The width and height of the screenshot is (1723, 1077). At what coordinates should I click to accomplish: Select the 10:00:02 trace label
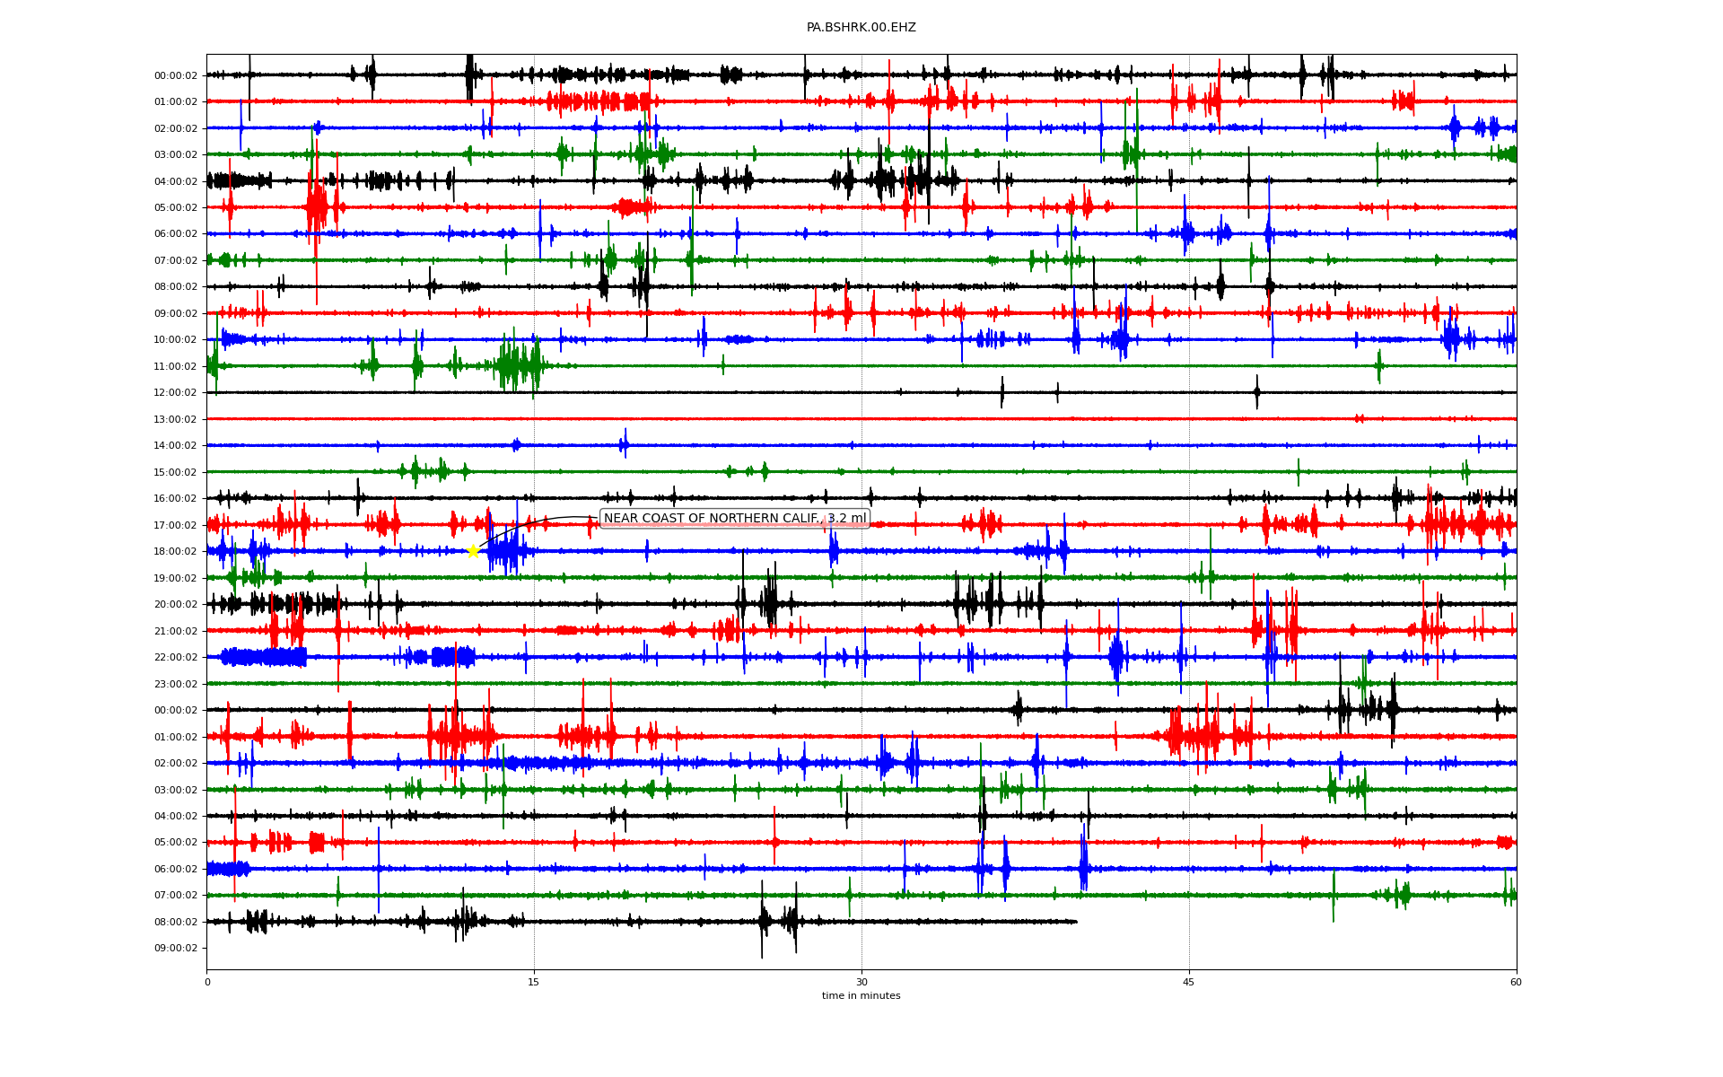tap(176, 340)
